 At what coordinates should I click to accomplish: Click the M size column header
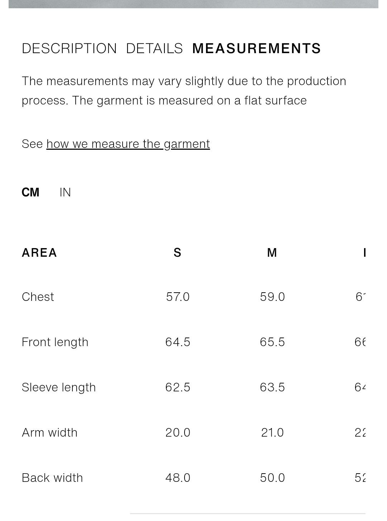pos(272,253)
